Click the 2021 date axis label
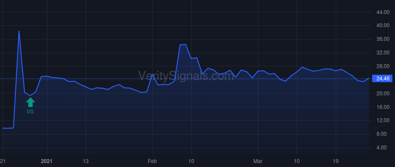The image size is (395, 167). pyautogui.click(x=47, y=161)
